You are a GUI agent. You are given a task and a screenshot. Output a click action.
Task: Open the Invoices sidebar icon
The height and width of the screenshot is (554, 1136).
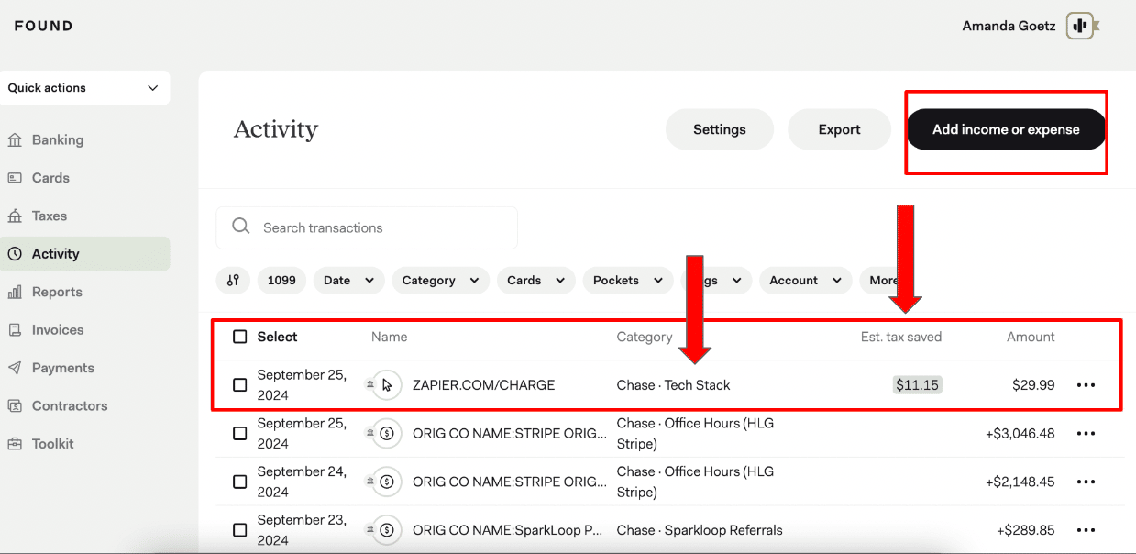15,330
